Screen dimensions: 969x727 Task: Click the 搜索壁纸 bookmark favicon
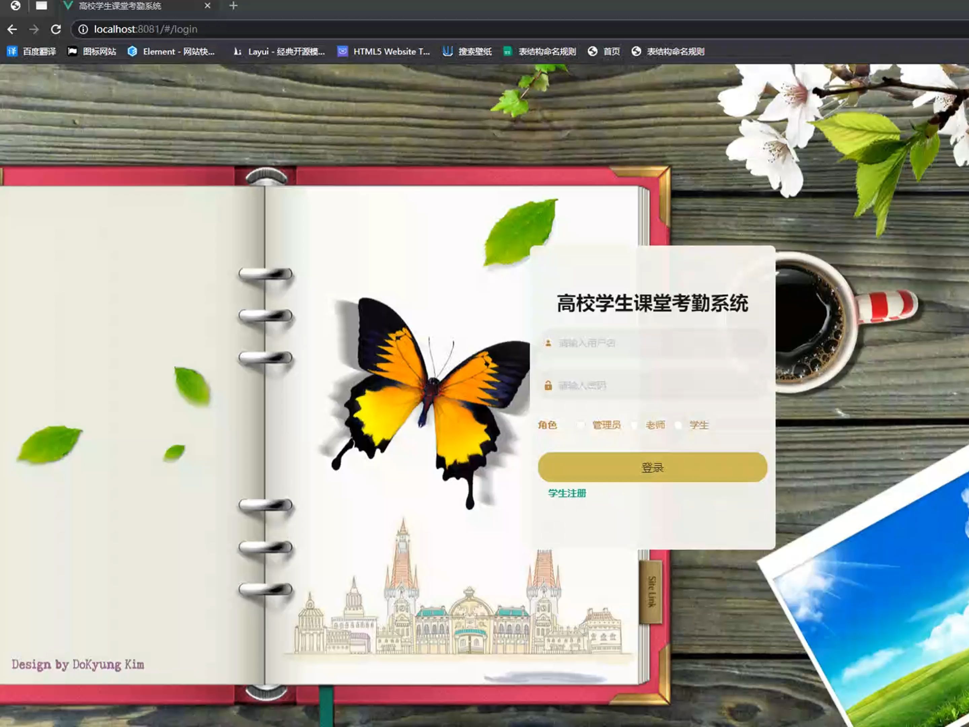point(448,52)
